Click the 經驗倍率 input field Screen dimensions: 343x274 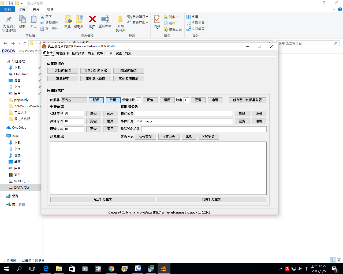click(x=74, y=113)
